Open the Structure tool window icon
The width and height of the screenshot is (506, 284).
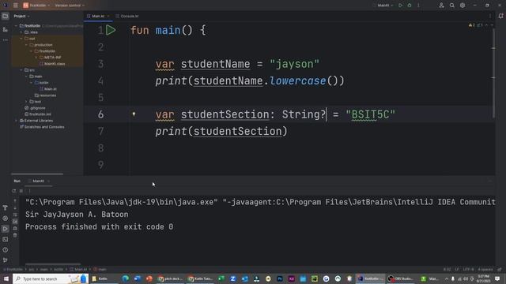(6, 29)
